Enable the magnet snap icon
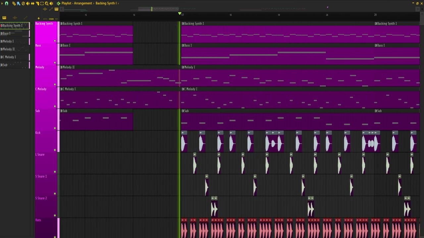This screenshot has height=238, width=424. pos(6,3)
